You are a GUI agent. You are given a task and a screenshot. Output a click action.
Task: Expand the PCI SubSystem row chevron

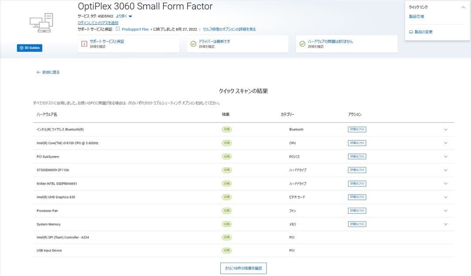click(x=446, y=157)
